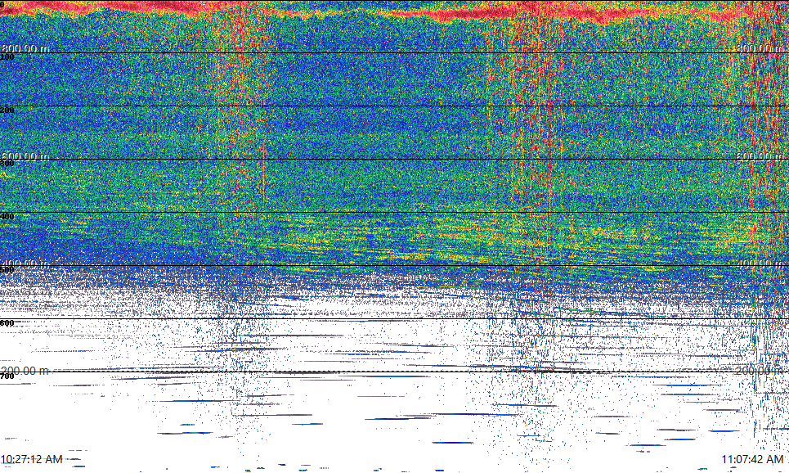789x473 pixels.
Task: Select the 400 depth gridline label
Action: (x=7, y=217)
